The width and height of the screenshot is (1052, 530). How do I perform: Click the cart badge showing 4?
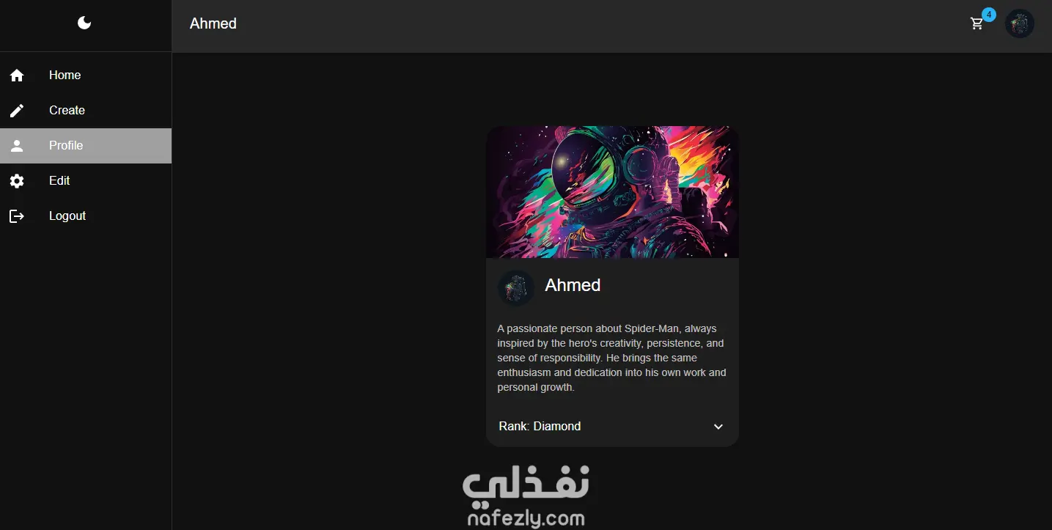click(x=989, y=15)
